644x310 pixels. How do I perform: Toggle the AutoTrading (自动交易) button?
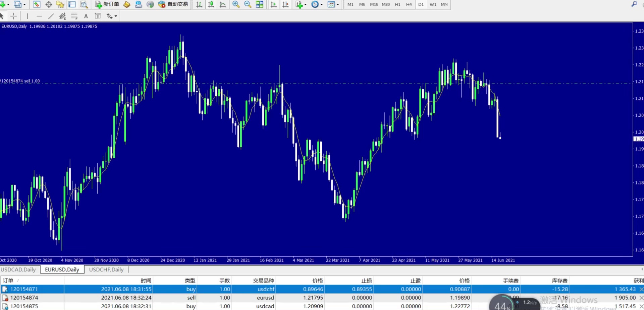click(x=173, y=4)
